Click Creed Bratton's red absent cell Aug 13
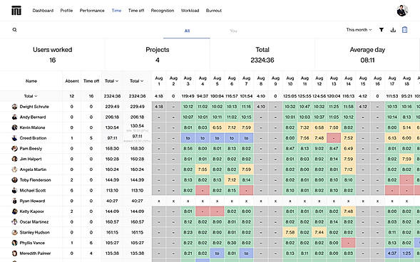 [x=334, y=138]
